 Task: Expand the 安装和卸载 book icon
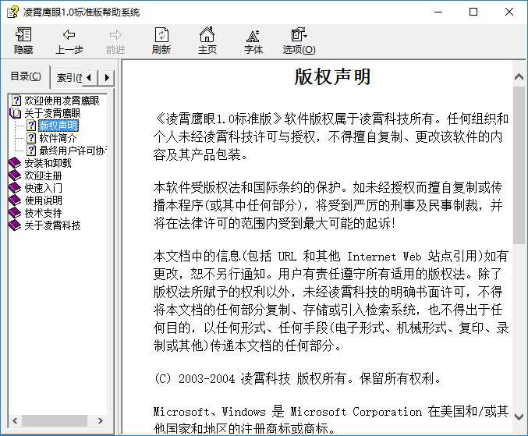coord(15,163)
